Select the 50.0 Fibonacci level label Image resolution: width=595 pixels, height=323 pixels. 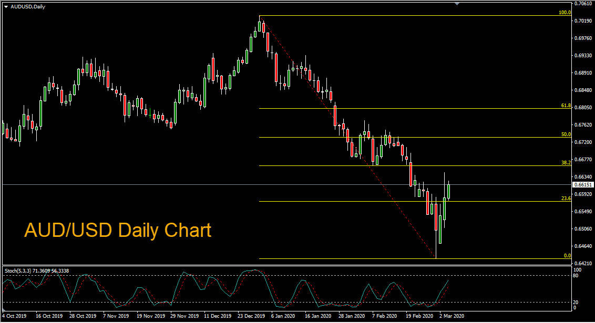click(566, 134)
